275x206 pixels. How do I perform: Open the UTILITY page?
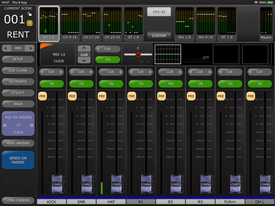[18, 93]
